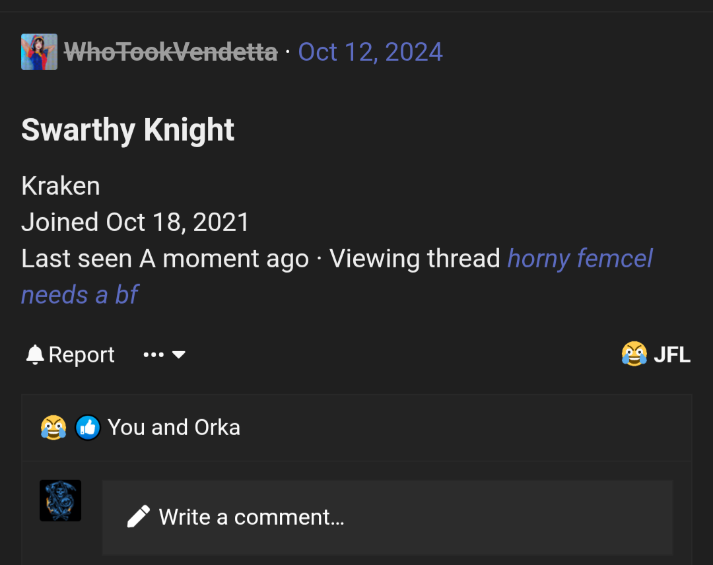The height and width of the screenshot is (565, 713).
Task: Focus the "Write a comment…" input field
Action: coord(396,517)
